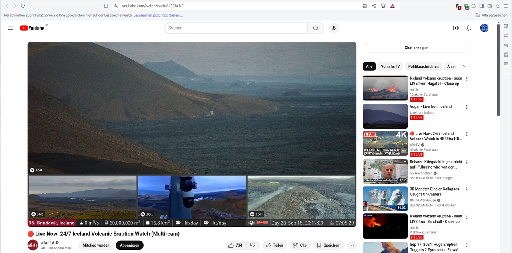Focus the YouTube Suchen search field
The height and width of the screenshot is (253, 512).
click(x=236, y=28)
